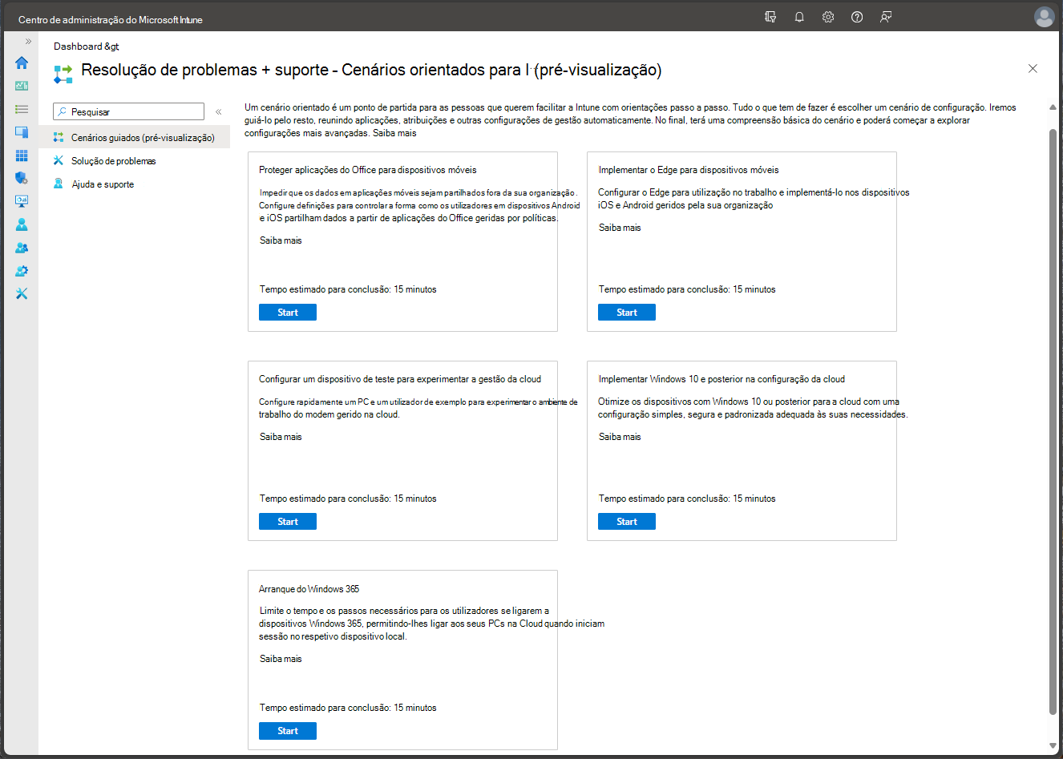Click the title Configurar um dispositivo de teste
Viewport: 1063px width, 759px height.
(400, 379)
